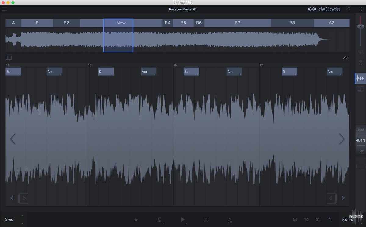The image size is (366, 227).
Task: Set playback speed to 1/2
Action: (x=306, y=220)
